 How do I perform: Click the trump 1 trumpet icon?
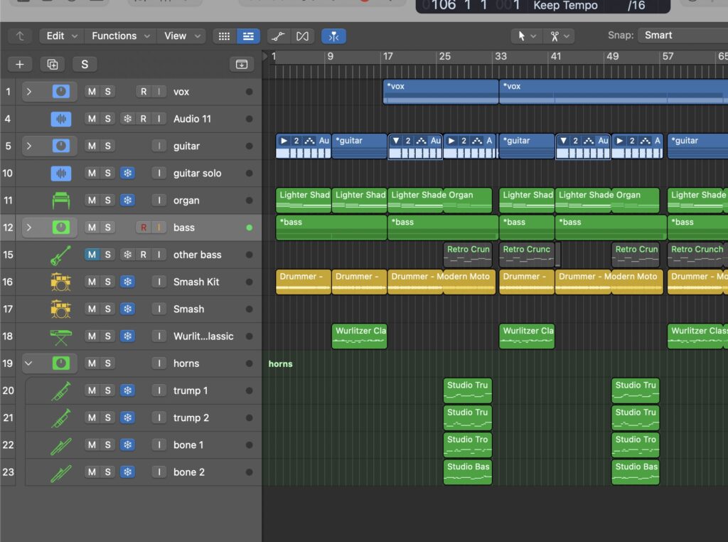[x=61, y=390]
